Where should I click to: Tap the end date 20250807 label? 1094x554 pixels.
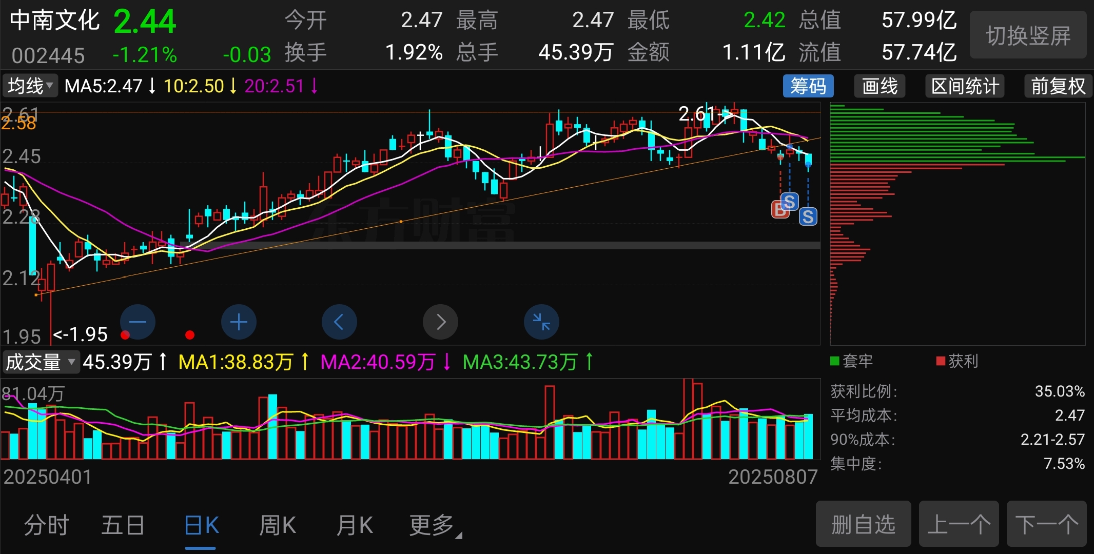click(x=773, y=477)
